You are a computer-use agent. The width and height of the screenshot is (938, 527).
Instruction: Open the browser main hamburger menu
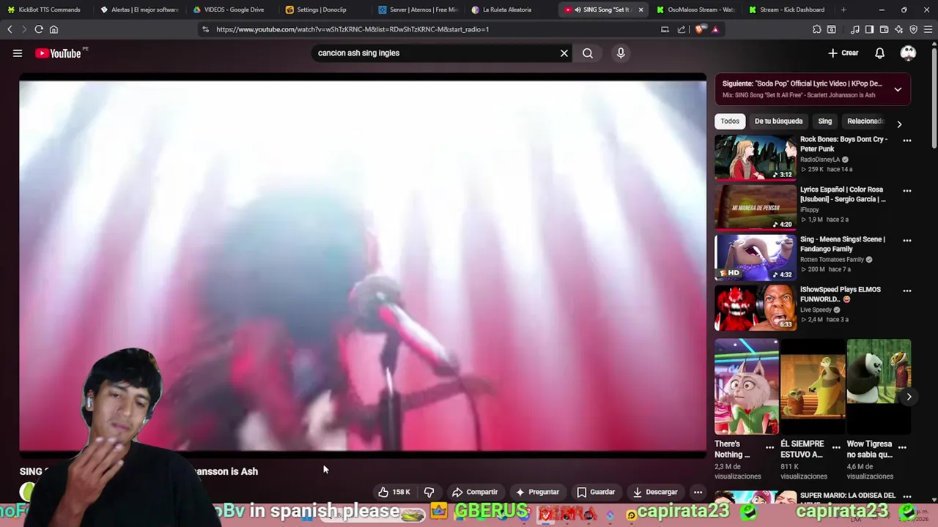pos(928,29)
